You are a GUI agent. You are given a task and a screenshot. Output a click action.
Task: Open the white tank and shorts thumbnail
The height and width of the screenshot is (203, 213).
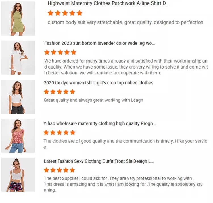18,175
